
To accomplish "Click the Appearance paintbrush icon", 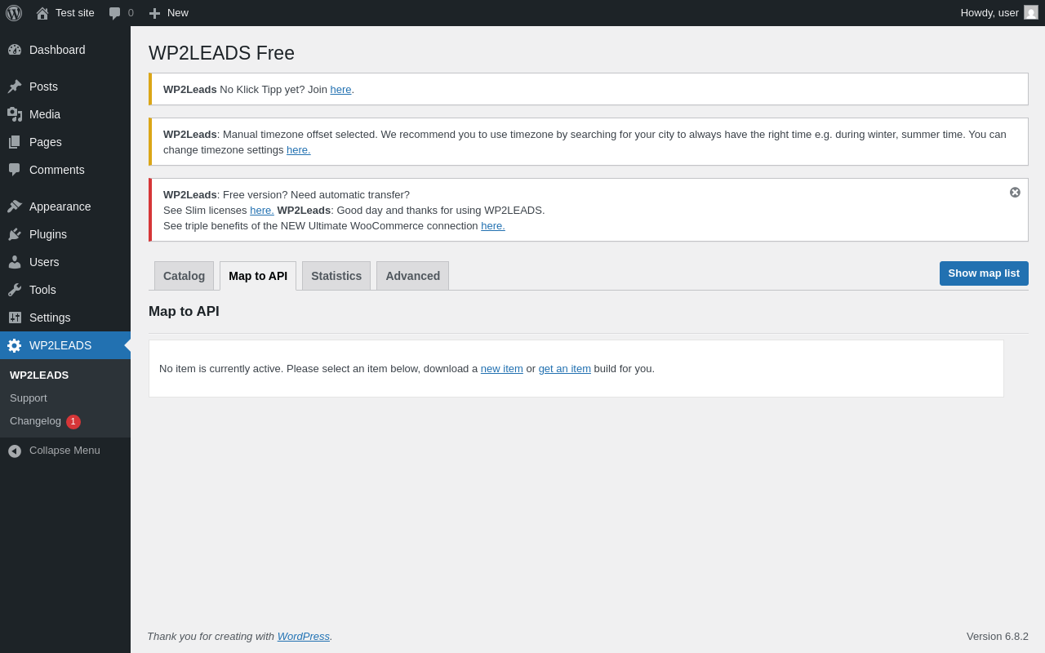I will click(x=15, y=207).
